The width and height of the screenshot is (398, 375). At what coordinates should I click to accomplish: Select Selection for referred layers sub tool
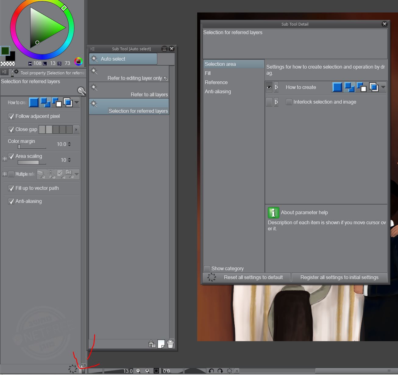click(x=129, y=107)
